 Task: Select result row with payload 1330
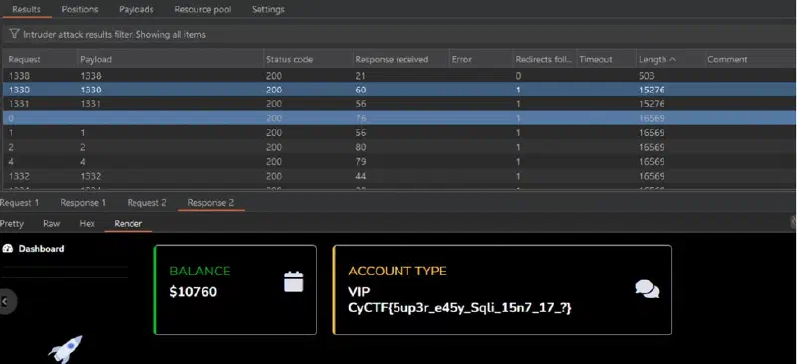click(x=399, y=90)
